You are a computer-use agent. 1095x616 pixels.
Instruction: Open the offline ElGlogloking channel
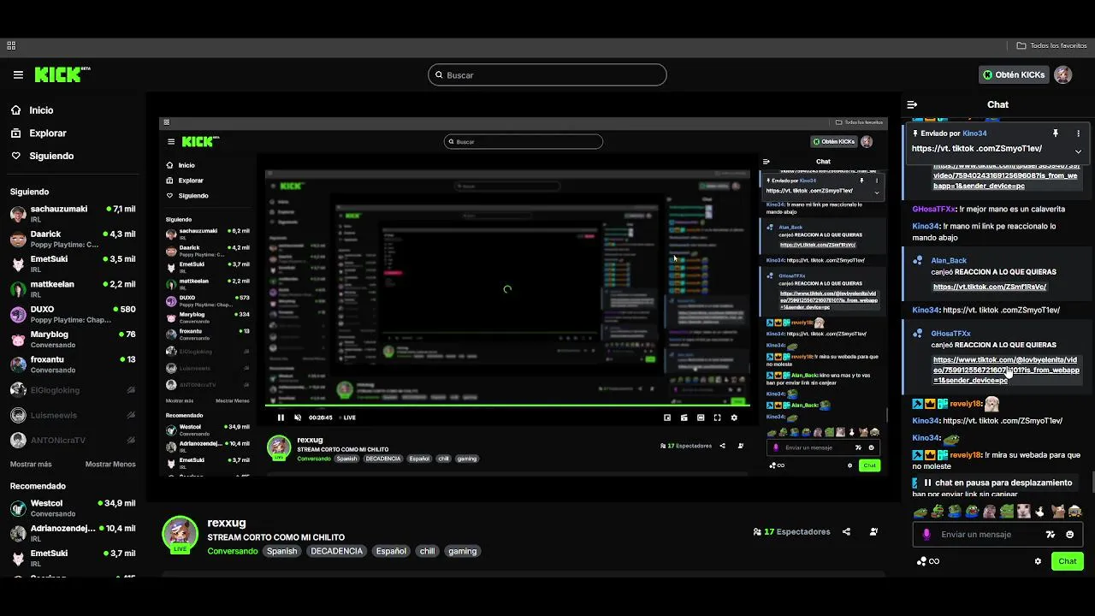coord(73,390)
